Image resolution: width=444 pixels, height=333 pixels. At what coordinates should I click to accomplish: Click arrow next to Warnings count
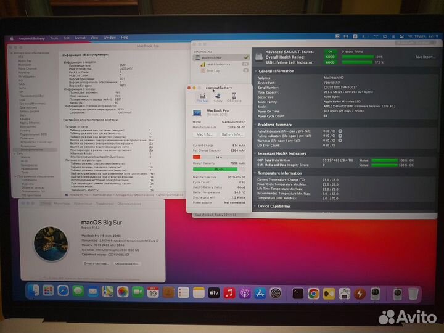click(340, 141)
